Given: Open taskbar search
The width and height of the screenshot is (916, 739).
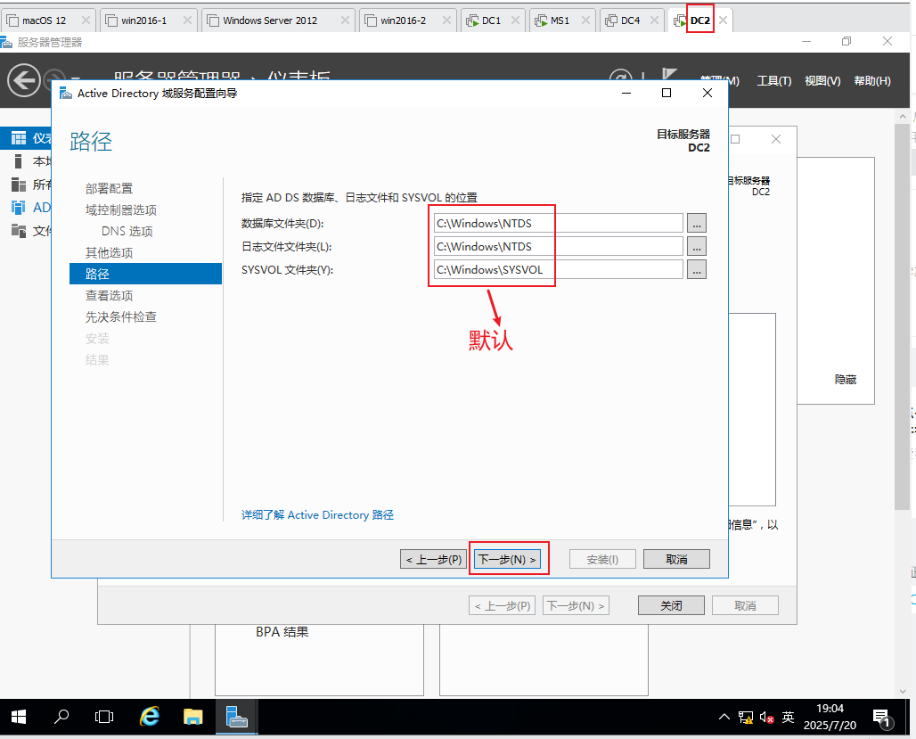Looking at the screenshot, I should pyautogui.click(x=61, y=716).
